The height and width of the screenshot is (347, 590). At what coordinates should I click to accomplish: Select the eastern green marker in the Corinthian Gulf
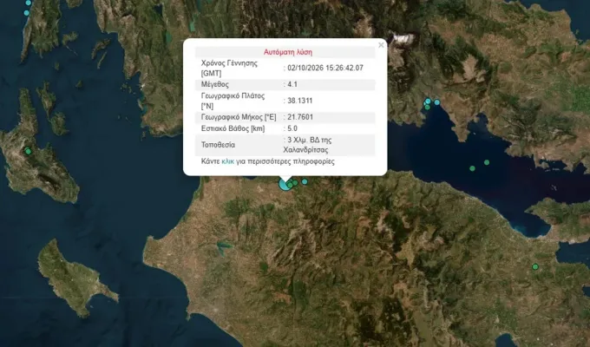click(x=487, y=162)
